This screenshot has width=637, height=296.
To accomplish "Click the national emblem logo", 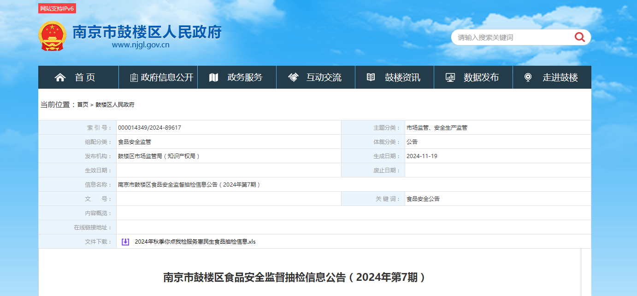I will click(x=52, y=36).
